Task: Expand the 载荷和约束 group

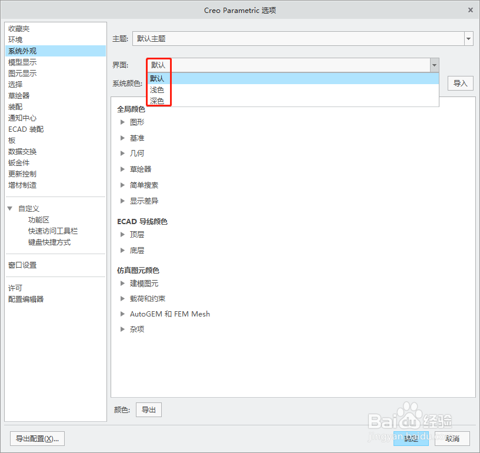Action: (x=122, y=299)
